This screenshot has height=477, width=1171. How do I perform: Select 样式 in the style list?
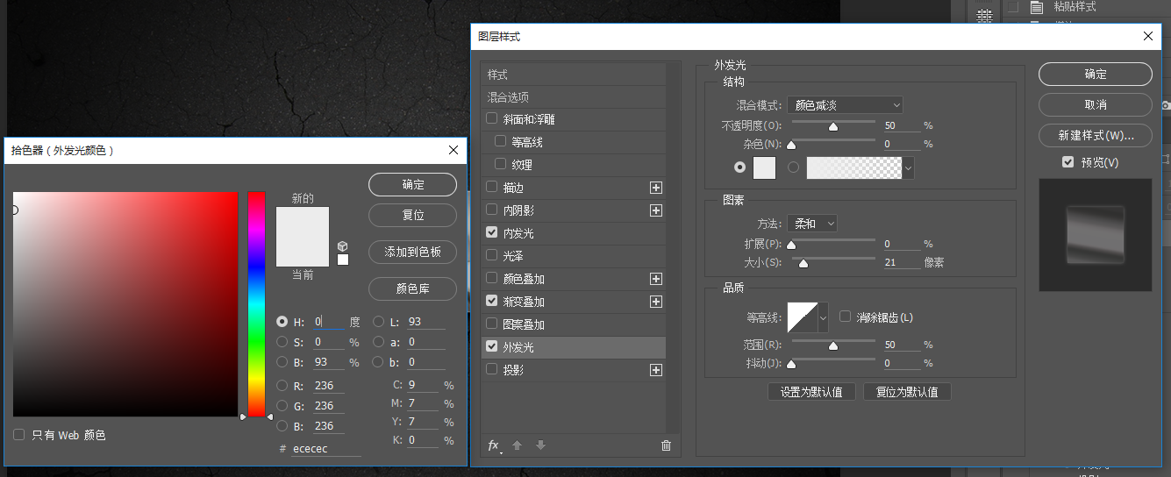tap(573, 75)
